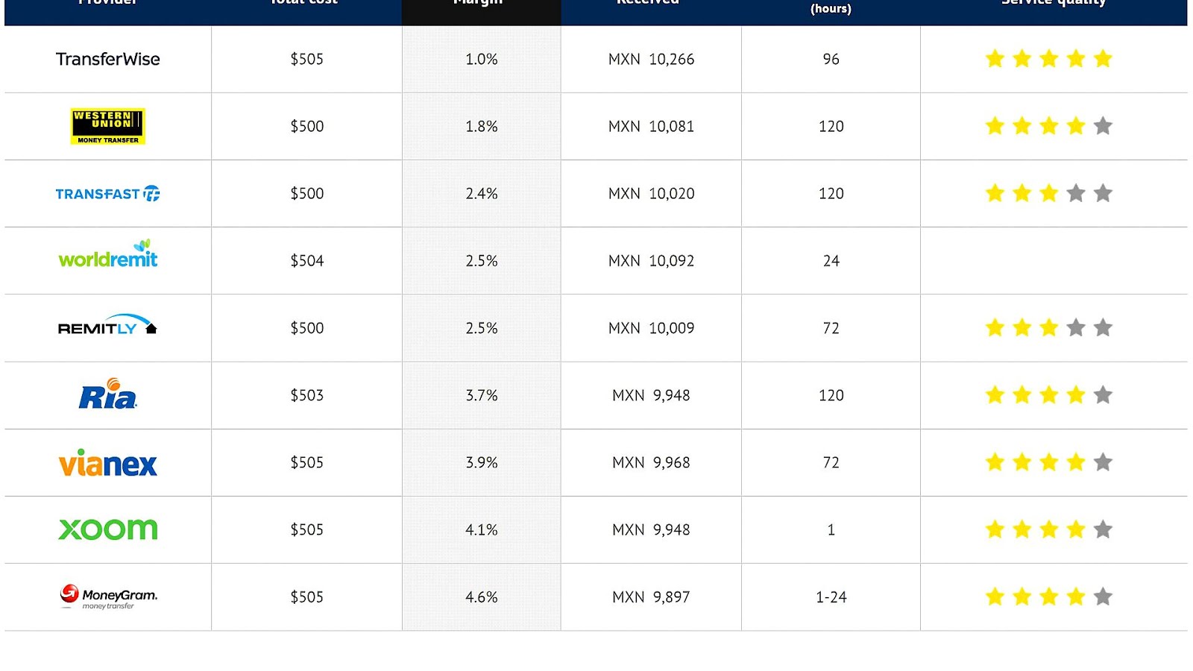Select Xoom's 4.1% margin cell
The height and width of the screenshot is (671, 1193).
coord(481,530)
